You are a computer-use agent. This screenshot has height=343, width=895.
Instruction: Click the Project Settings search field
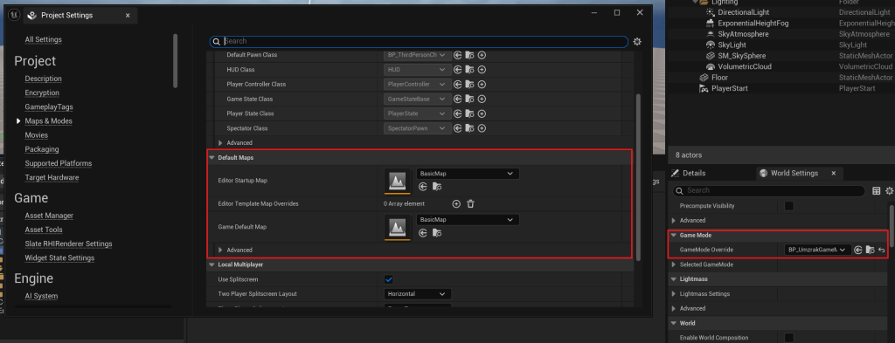419,42
